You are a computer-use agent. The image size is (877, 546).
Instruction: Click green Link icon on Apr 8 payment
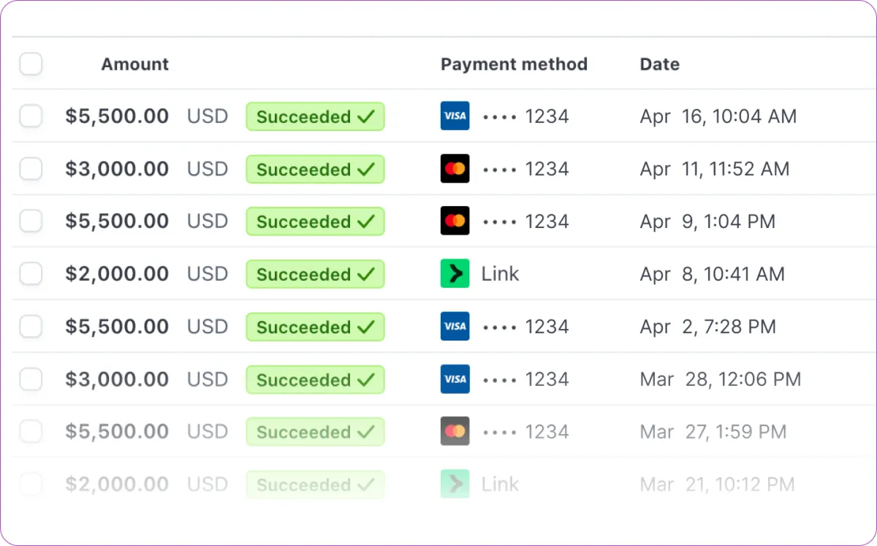tap(455, 274)
